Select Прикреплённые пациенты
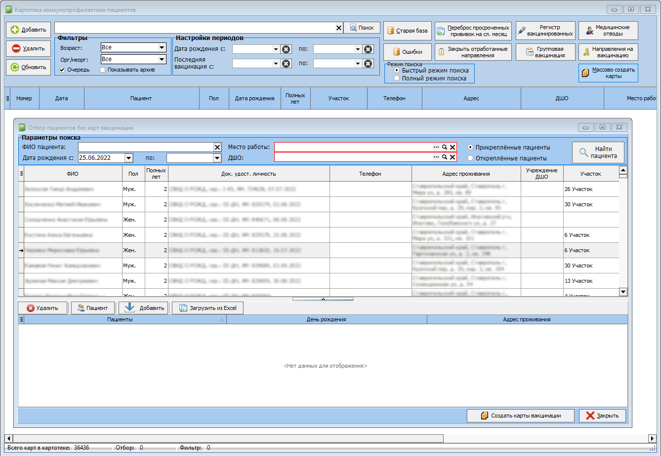Image resolution: width=661 pixels, height=456 pixels. pyautogui.click(x=470, y=147)
